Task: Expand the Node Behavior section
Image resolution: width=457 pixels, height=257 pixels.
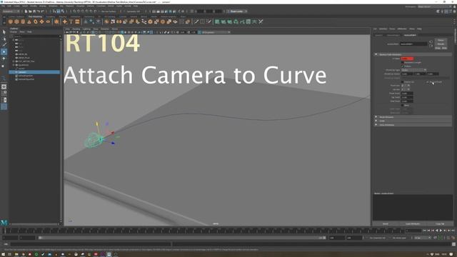Action: [x=376, y=117]
